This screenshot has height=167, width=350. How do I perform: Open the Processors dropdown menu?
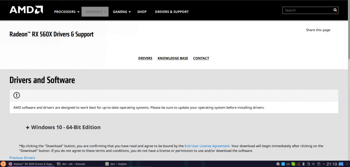(67, 12)
